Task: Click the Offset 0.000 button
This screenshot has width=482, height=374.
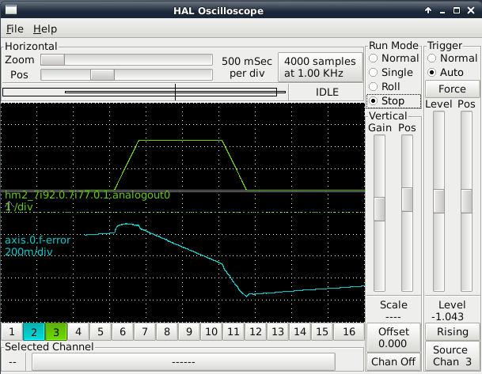Action: tap(393, 338)
